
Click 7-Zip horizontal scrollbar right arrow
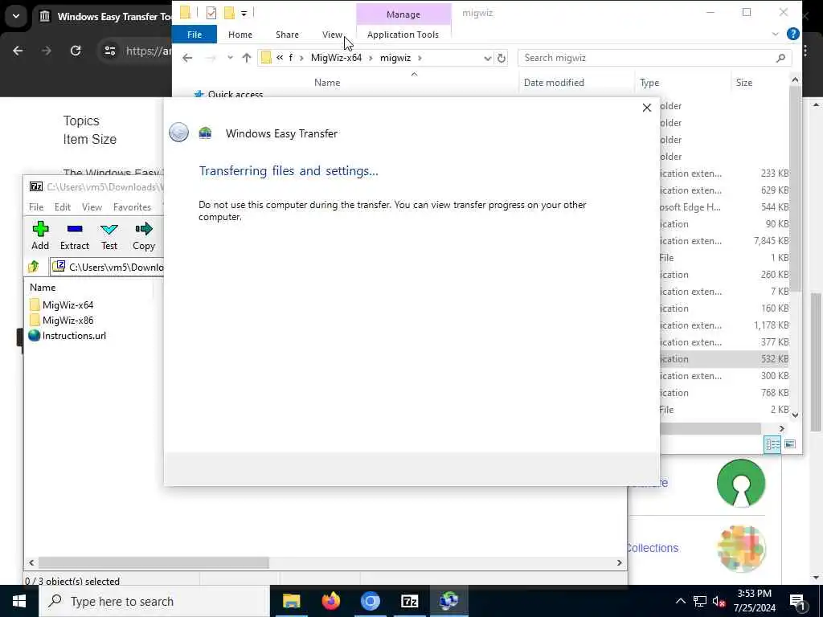pyautogui.click(x=620, y=562)
